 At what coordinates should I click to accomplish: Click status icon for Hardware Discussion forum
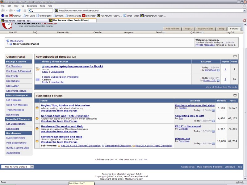coord(37,129)
